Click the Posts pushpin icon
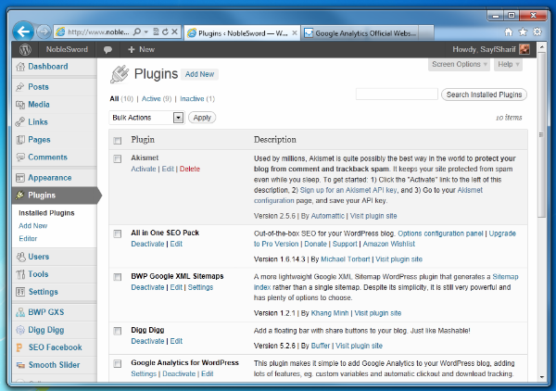The width and height of the screenshot is (556, 391). click(20, 87)
